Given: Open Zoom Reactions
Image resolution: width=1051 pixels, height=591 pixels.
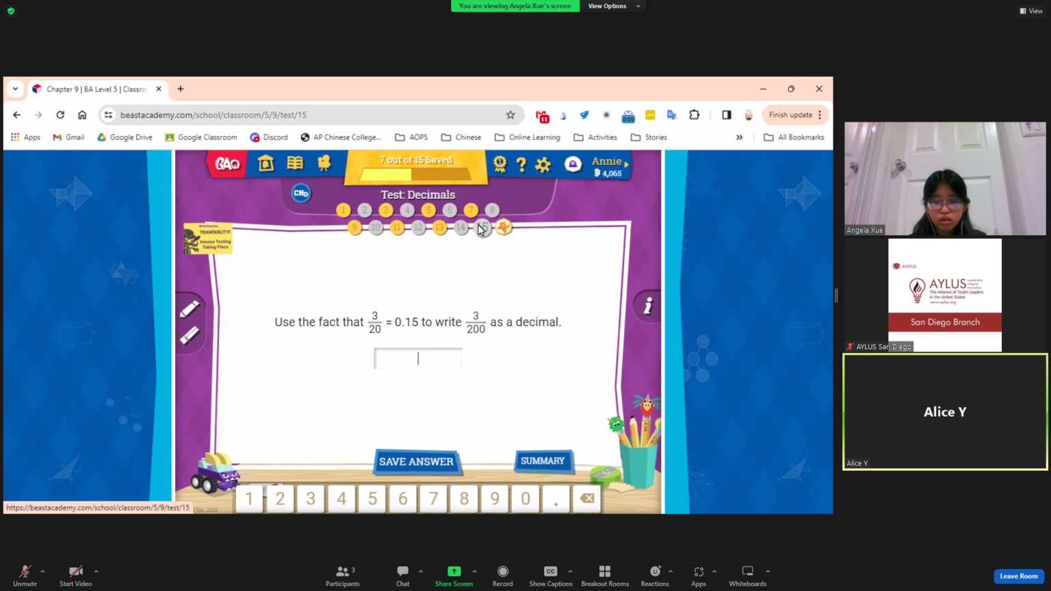Looking at the screenshot, I should pos(655,576).
